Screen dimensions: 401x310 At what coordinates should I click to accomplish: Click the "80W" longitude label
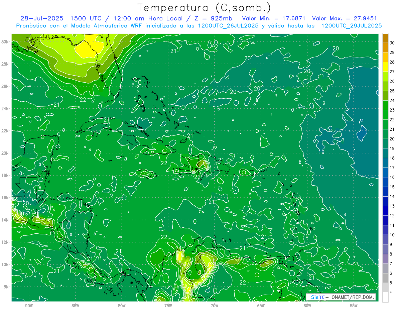point(122,306)
